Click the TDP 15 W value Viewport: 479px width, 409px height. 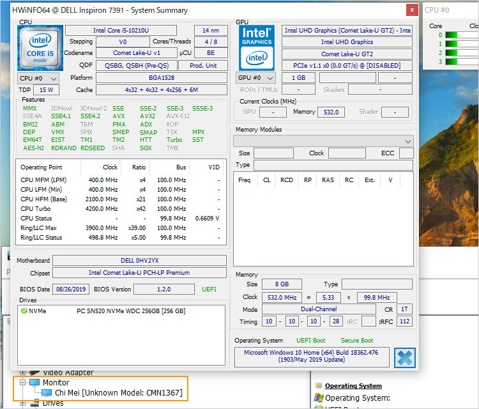47,90
